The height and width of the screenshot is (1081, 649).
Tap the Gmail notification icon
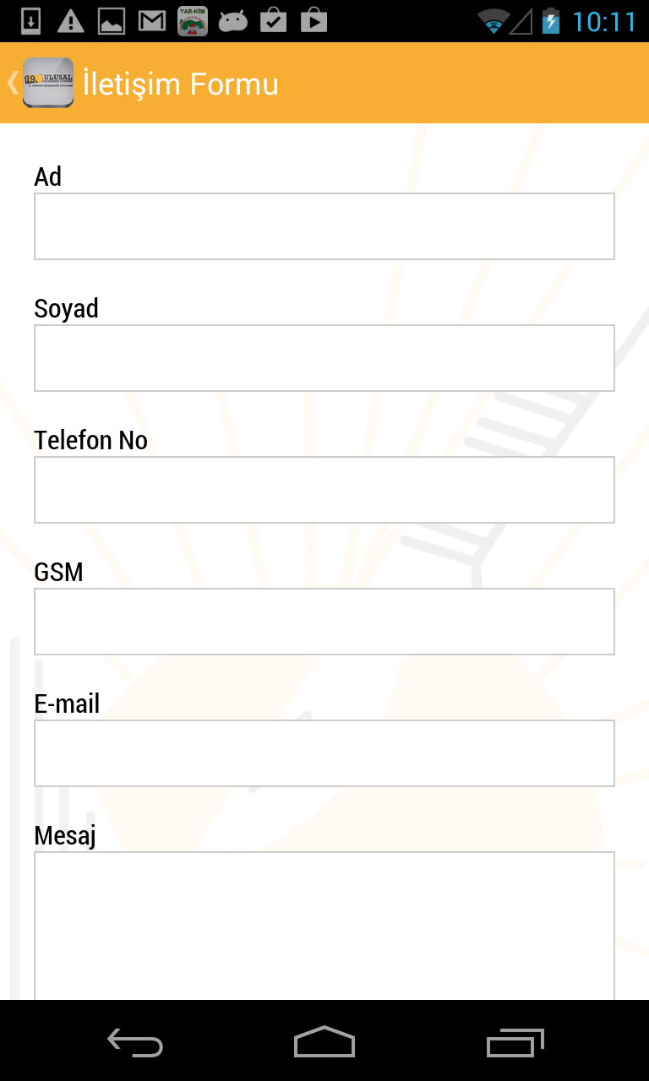pos(152,21)
